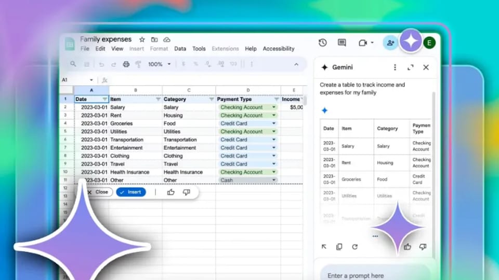
Task: Redo the last action
Action: tap(113, 64)
